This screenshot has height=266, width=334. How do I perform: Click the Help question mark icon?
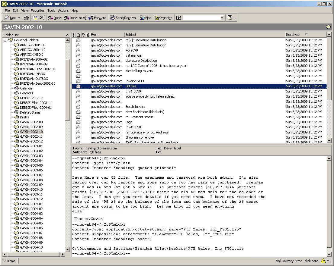click(230, 18)
